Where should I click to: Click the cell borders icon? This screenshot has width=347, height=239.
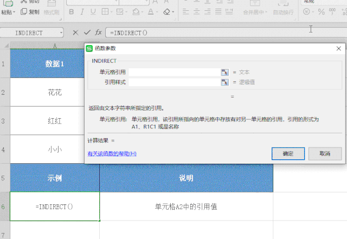105,12
